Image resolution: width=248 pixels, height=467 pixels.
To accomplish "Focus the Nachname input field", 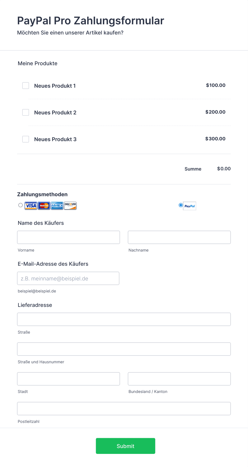I will 179,237.
